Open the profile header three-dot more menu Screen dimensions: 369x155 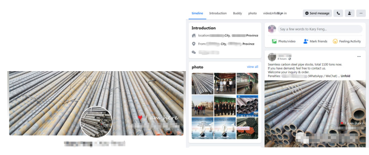(x=360, y=13)
